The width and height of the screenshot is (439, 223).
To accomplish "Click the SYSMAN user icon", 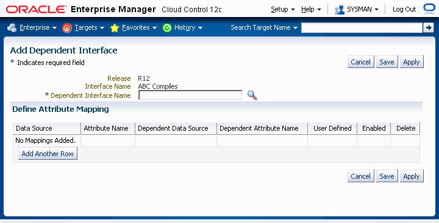I will click(x=340, y=9).
